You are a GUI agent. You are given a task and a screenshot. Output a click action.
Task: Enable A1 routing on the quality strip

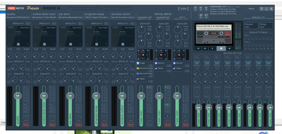[26, 87]
